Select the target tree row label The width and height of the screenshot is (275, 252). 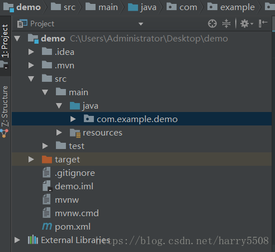pyautogui.click(x=68, y=160)
